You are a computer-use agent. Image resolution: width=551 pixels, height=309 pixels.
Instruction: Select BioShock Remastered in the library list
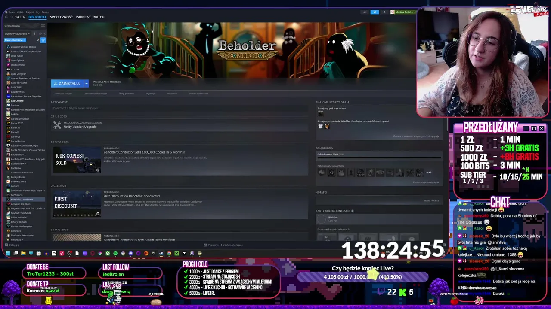[22, 236]
